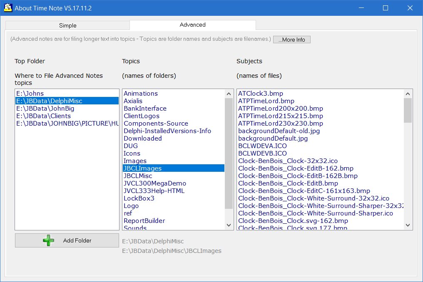Screen dimensions: 423x282
Task: Click the green plus Add Folder icon
Action: click(49, 240)
